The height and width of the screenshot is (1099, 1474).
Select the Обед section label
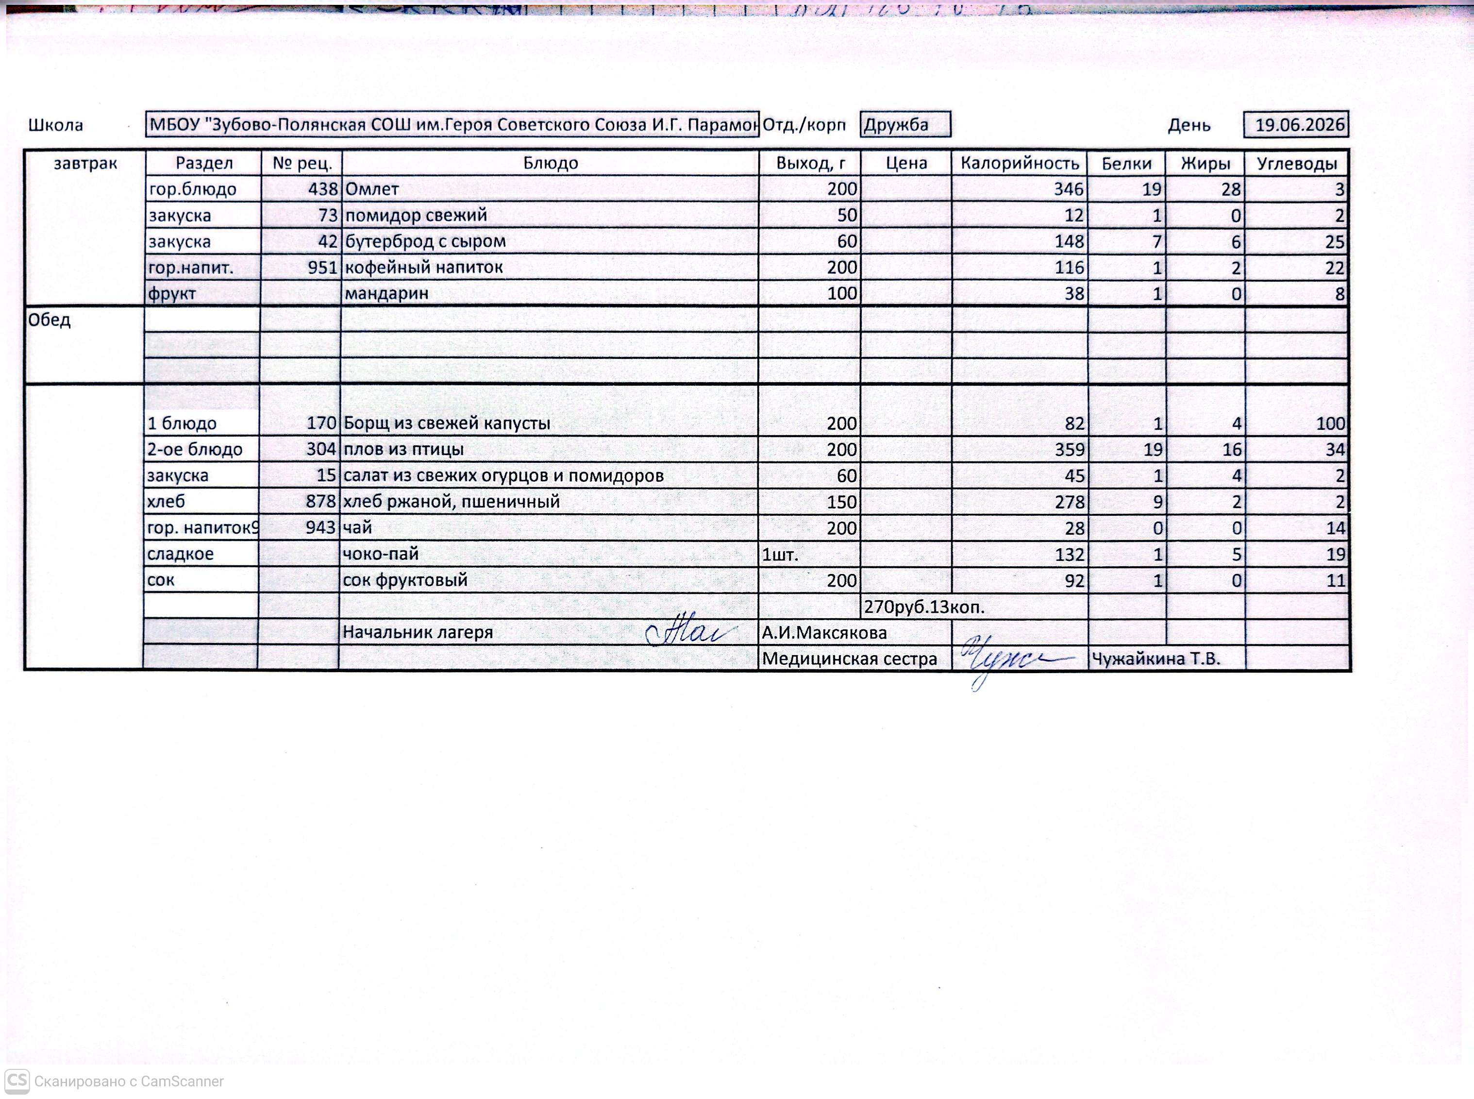tap(49, 320)
